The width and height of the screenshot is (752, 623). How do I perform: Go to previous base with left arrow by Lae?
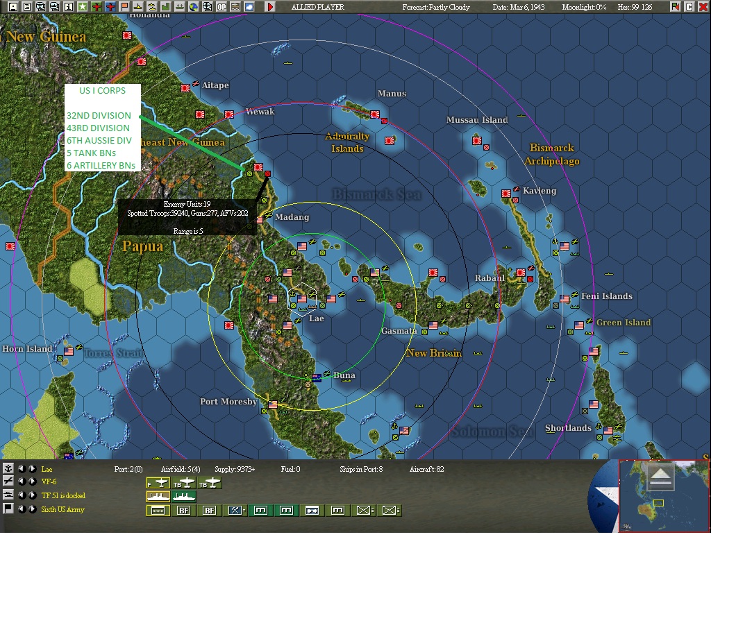point(22,469)
